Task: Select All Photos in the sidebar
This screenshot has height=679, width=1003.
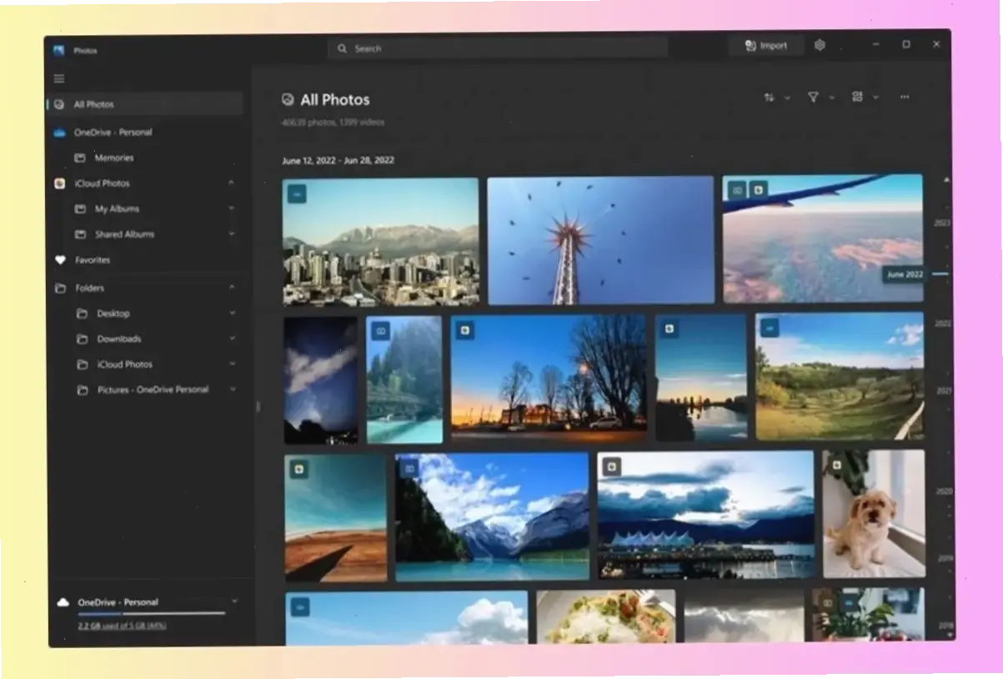Action: [x=145, y=104]
